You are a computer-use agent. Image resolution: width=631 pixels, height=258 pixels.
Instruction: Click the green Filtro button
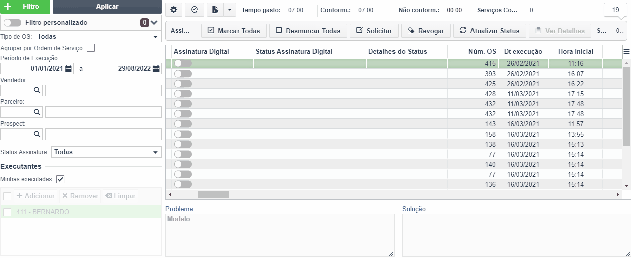tap(25, 7)
